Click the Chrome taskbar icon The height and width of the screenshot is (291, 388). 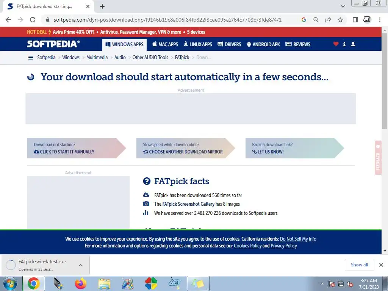[x=34, y=283]
